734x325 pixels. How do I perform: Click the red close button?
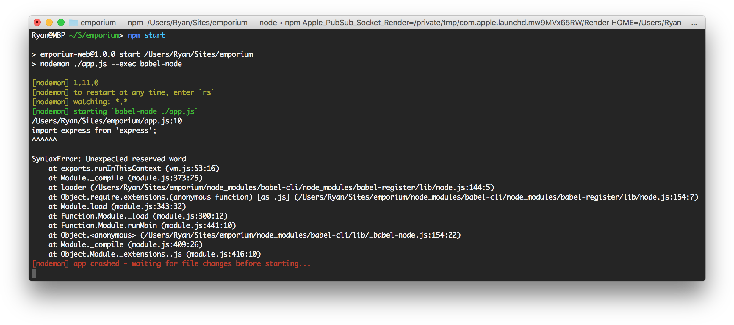click(37, 22)
